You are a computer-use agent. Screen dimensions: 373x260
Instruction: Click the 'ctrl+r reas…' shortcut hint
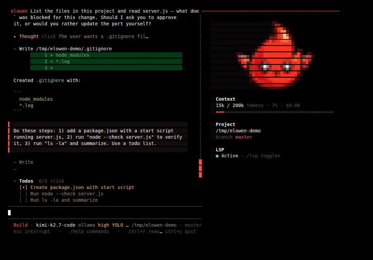[x=146, y=231]
